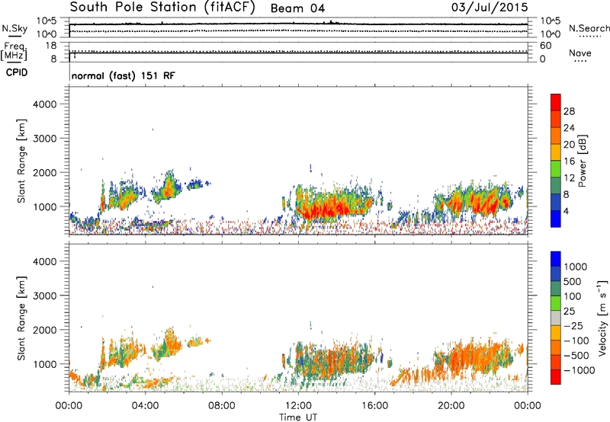Click the '18' frequency axis value
610x422 pixels.
coord(51,46)
